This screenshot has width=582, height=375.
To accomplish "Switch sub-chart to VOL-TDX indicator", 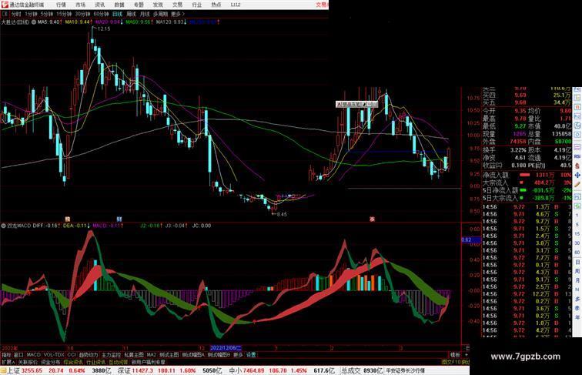I will (54, 355).
